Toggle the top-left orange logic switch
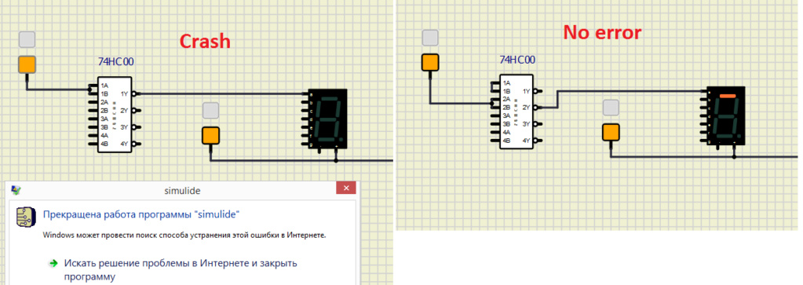 27,64
